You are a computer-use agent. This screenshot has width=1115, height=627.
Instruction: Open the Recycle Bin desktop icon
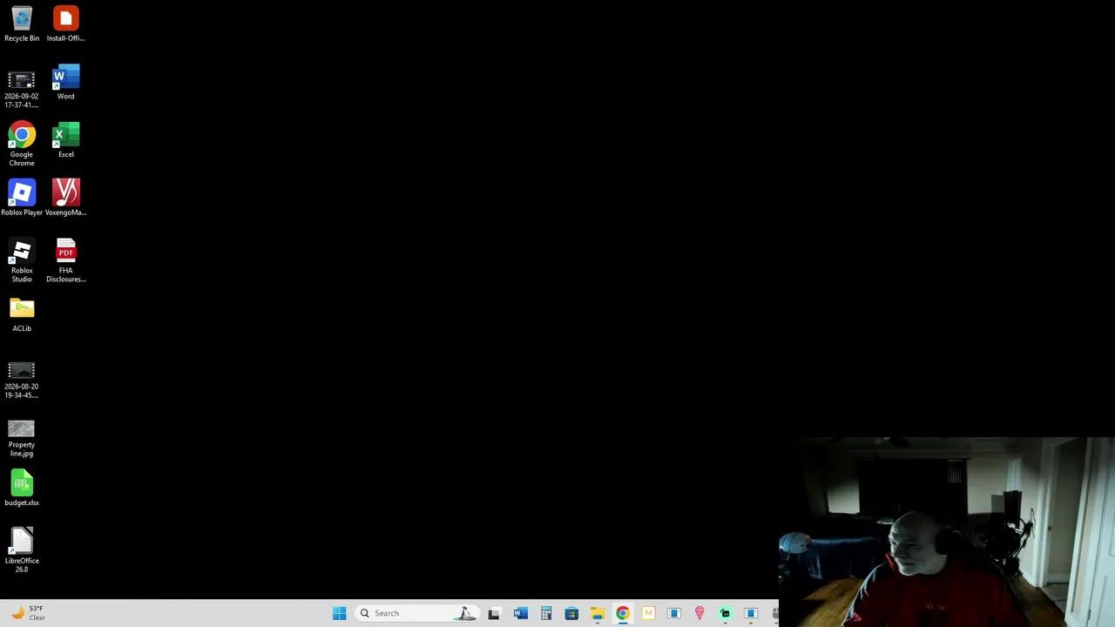coord(22,24)
